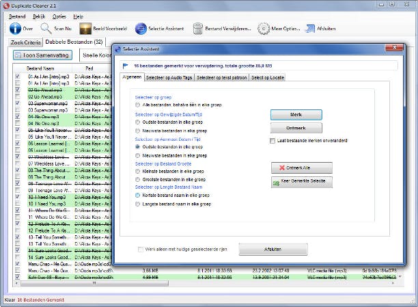This screenshot has height=307, width=418.
Task: Open Beeld Voorbeeld image preview icon
Action: [x=85, y=29]
